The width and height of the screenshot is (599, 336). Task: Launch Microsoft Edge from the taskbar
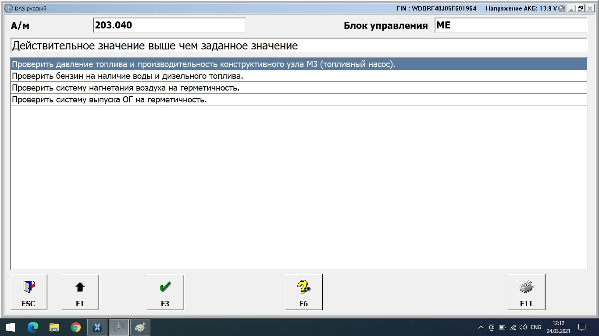(x=32, y=327)
